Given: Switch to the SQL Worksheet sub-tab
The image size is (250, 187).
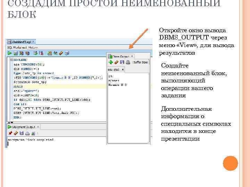Looking at the screenshot, I should (x=17, y=47).
